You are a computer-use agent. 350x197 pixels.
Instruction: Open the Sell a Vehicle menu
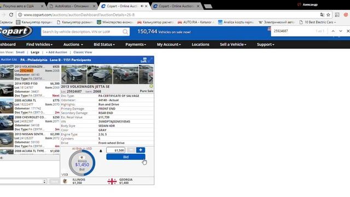233,44
